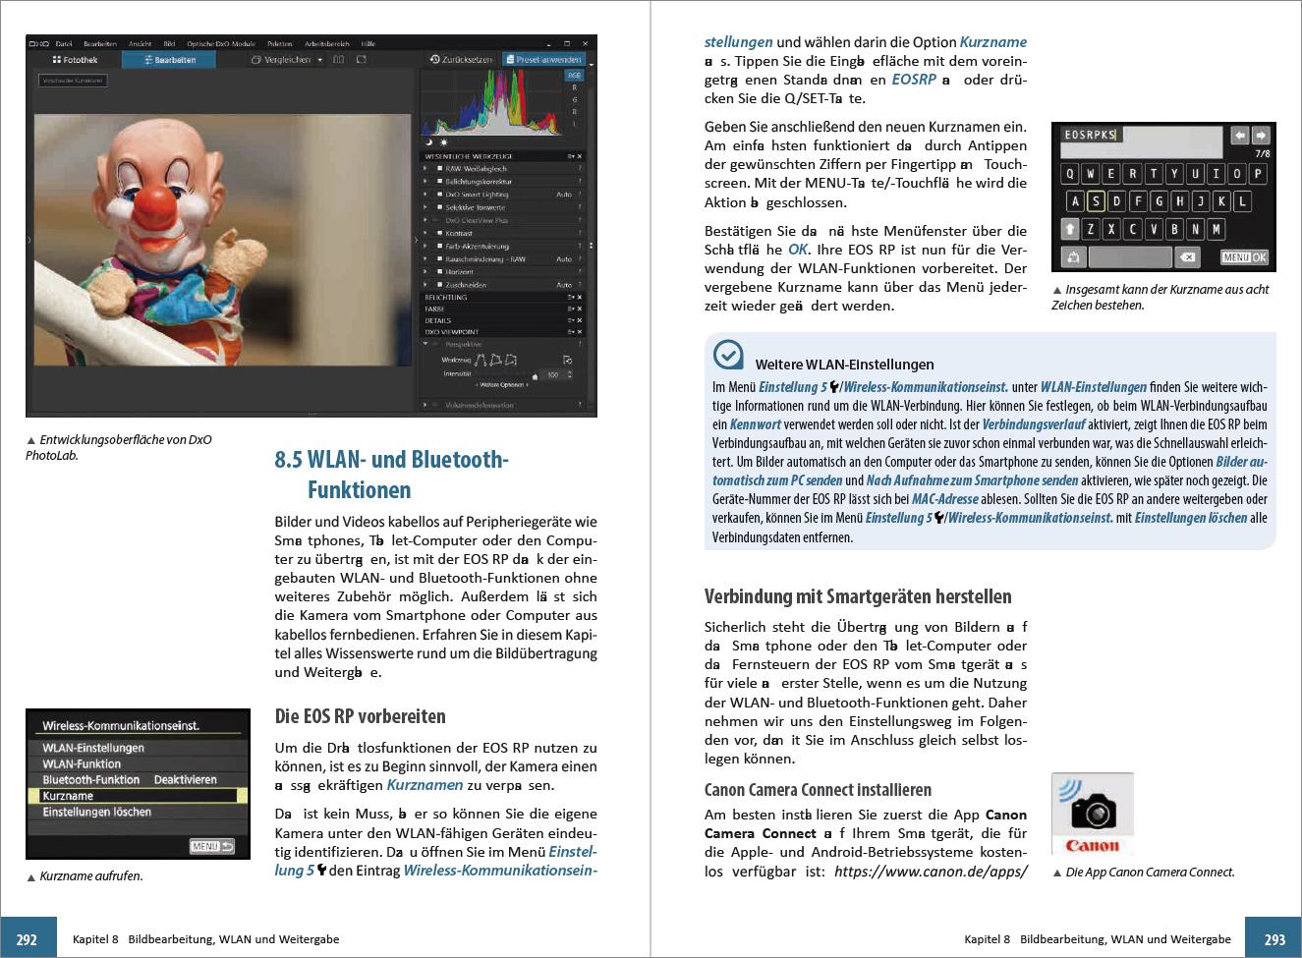The height and width of the screenshot is (958, 1302).
Task: Select the rectangle perspective tool
Action: click(x=495, y=360)
